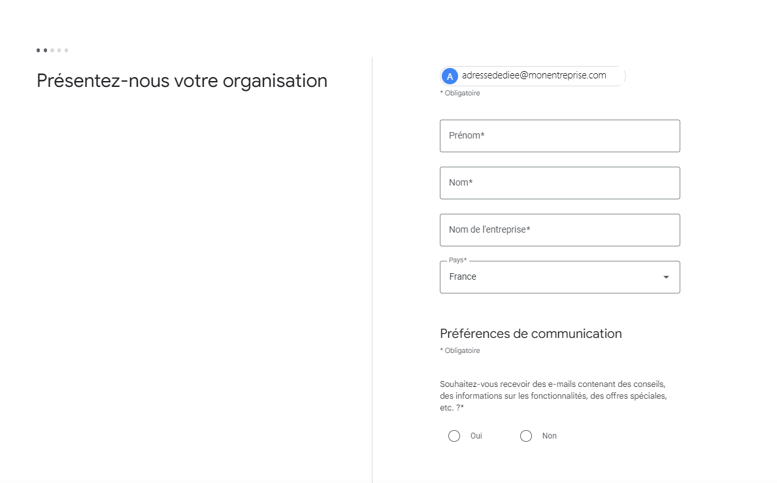Click the third progress step dot

pyautogui.click(x=52, y=50)
